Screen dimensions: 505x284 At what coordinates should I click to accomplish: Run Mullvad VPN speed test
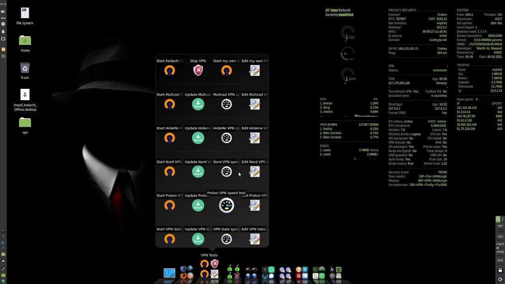(226, 104)
